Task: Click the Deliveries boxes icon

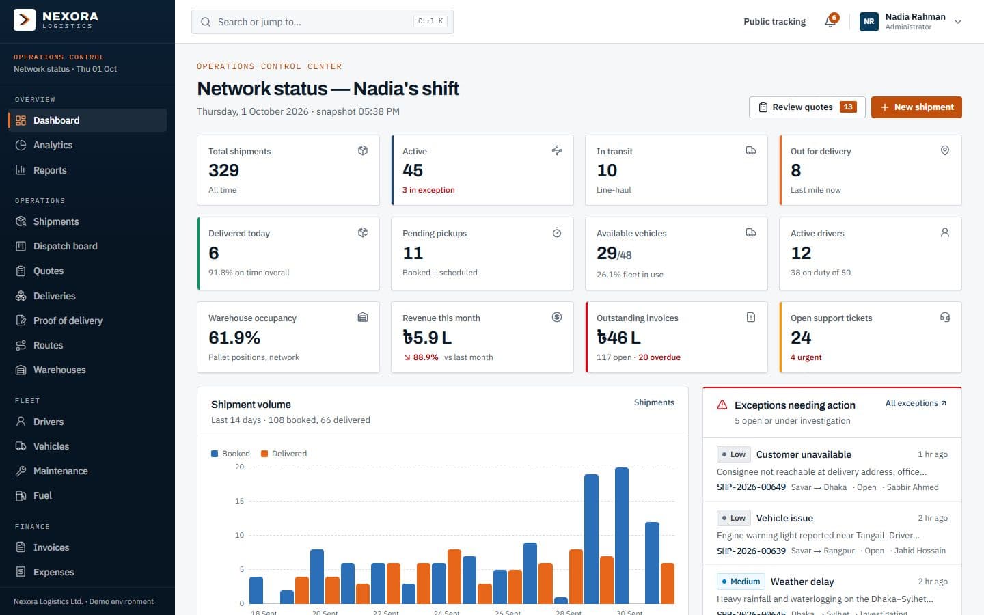Action: [x=20, y=296]
